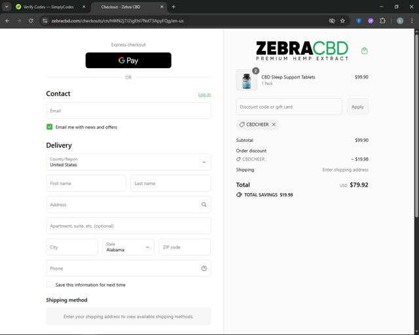Image resolution: width=419 pixels, height=335 pixels.
Task: Pay with Google Pay express checkout
Action: [x=128, y=60]
